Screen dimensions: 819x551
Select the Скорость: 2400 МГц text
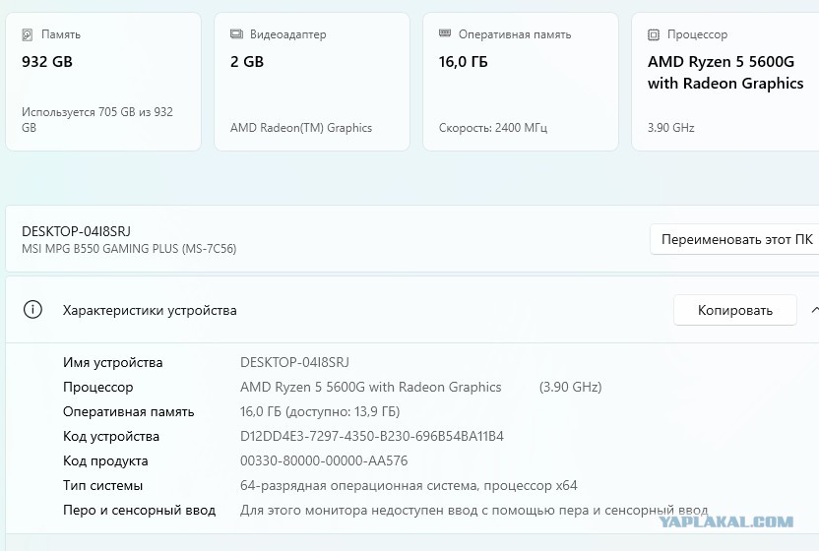493,128
